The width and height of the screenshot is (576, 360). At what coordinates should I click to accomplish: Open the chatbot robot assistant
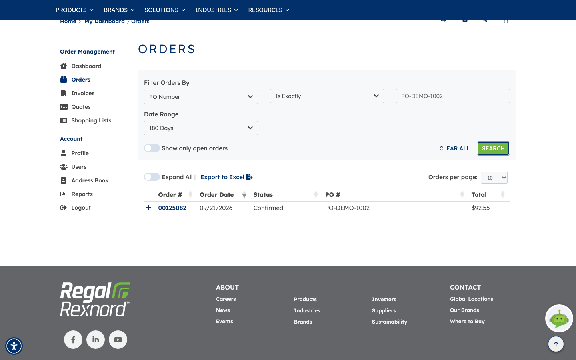pos(559,318)
